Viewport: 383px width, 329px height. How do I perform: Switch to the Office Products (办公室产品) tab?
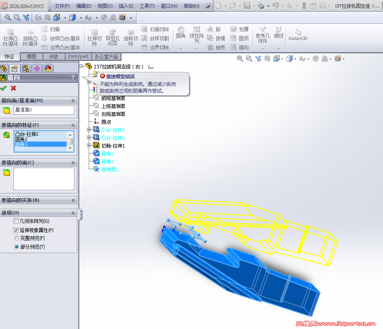(106, 57)
